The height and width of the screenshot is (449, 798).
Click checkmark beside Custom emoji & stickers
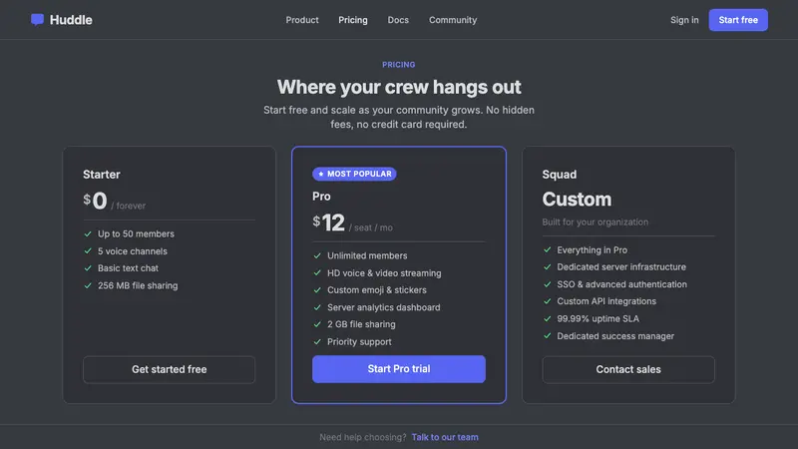click(x=317, y=289)
